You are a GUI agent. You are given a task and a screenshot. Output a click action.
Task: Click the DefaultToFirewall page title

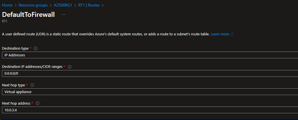(28, 15)
